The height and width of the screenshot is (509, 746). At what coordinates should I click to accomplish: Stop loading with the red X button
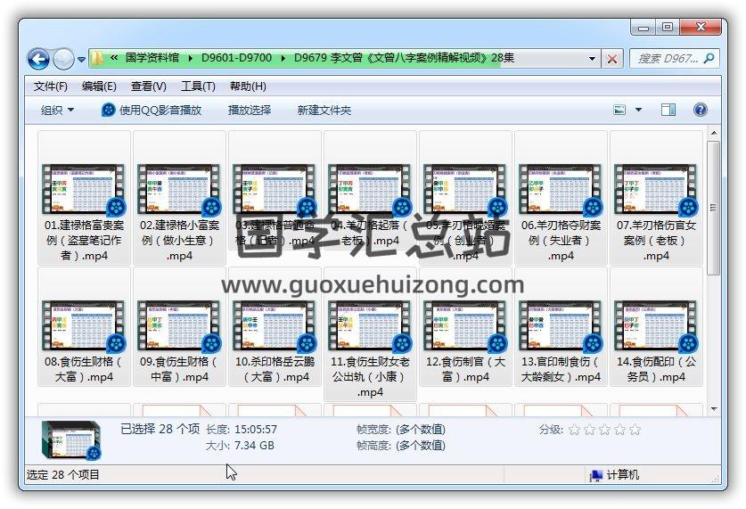tap(612, 59)
